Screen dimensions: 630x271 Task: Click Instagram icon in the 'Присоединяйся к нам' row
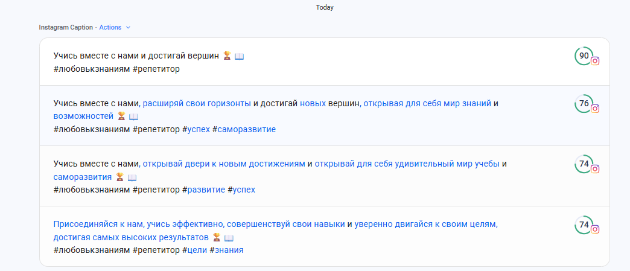coord(595,229)
